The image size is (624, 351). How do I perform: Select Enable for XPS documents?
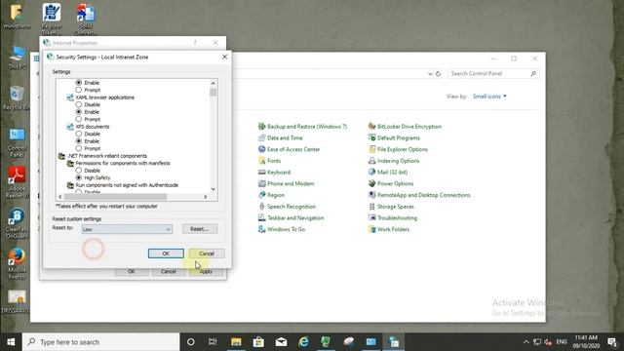(x=78, y=140)
